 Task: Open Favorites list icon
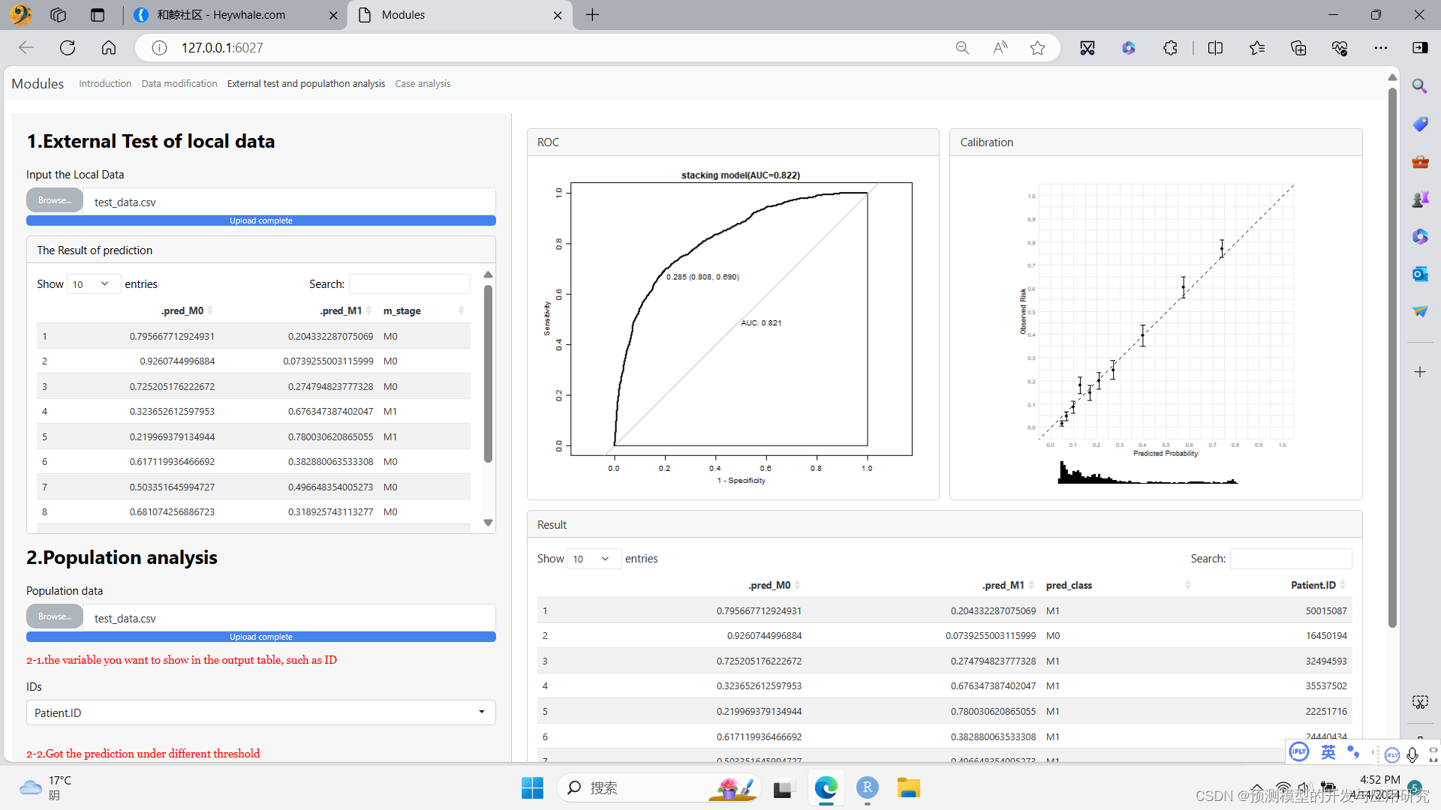click(1257, 48)
